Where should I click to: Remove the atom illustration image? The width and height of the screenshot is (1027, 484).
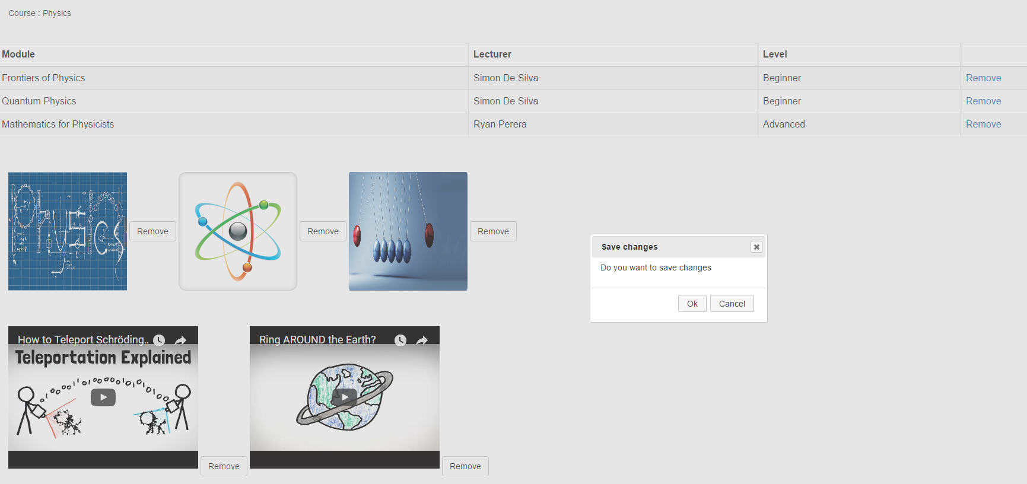click(323, 231)
